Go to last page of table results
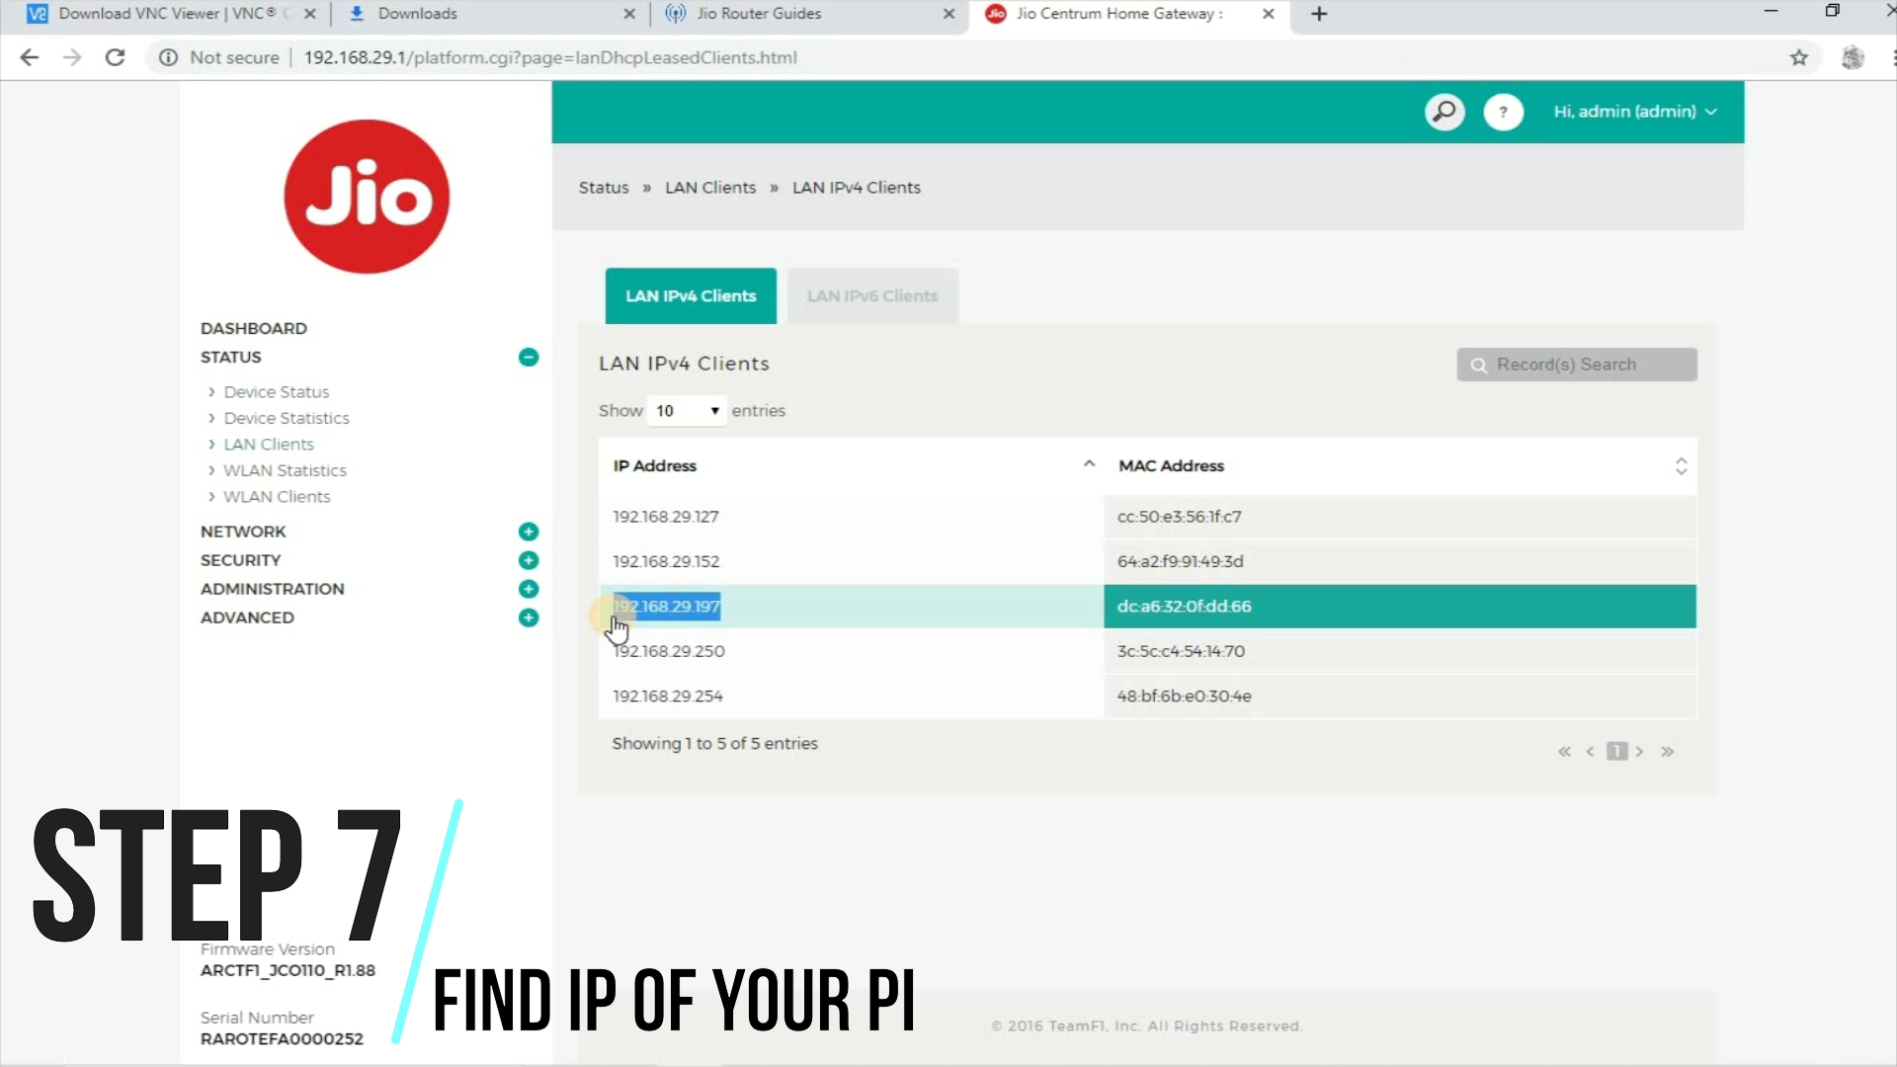 [1668, 752]
